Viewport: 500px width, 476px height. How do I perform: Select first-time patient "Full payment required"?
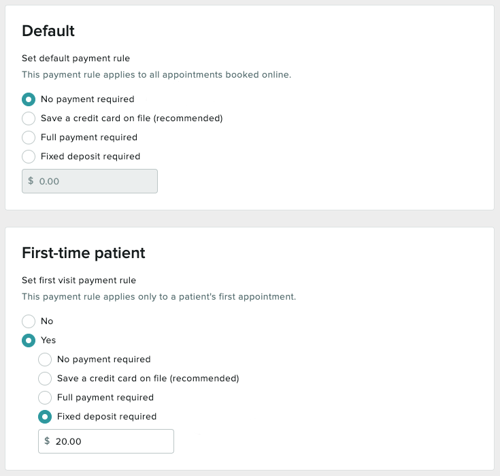45,398
